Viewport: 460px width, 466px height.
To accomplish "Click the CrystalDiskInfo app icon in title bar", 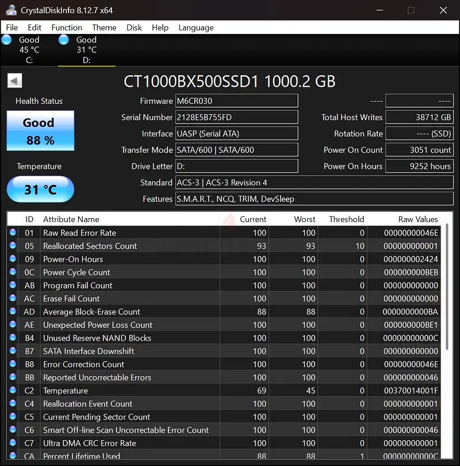I will point(11,10).
